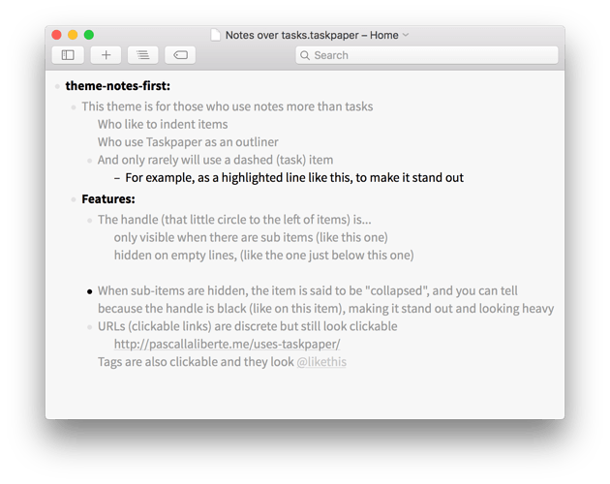The height and width of the screenshot is (484, 610).
Task: Open the go to project list button
Action: [x=142, y=55]
